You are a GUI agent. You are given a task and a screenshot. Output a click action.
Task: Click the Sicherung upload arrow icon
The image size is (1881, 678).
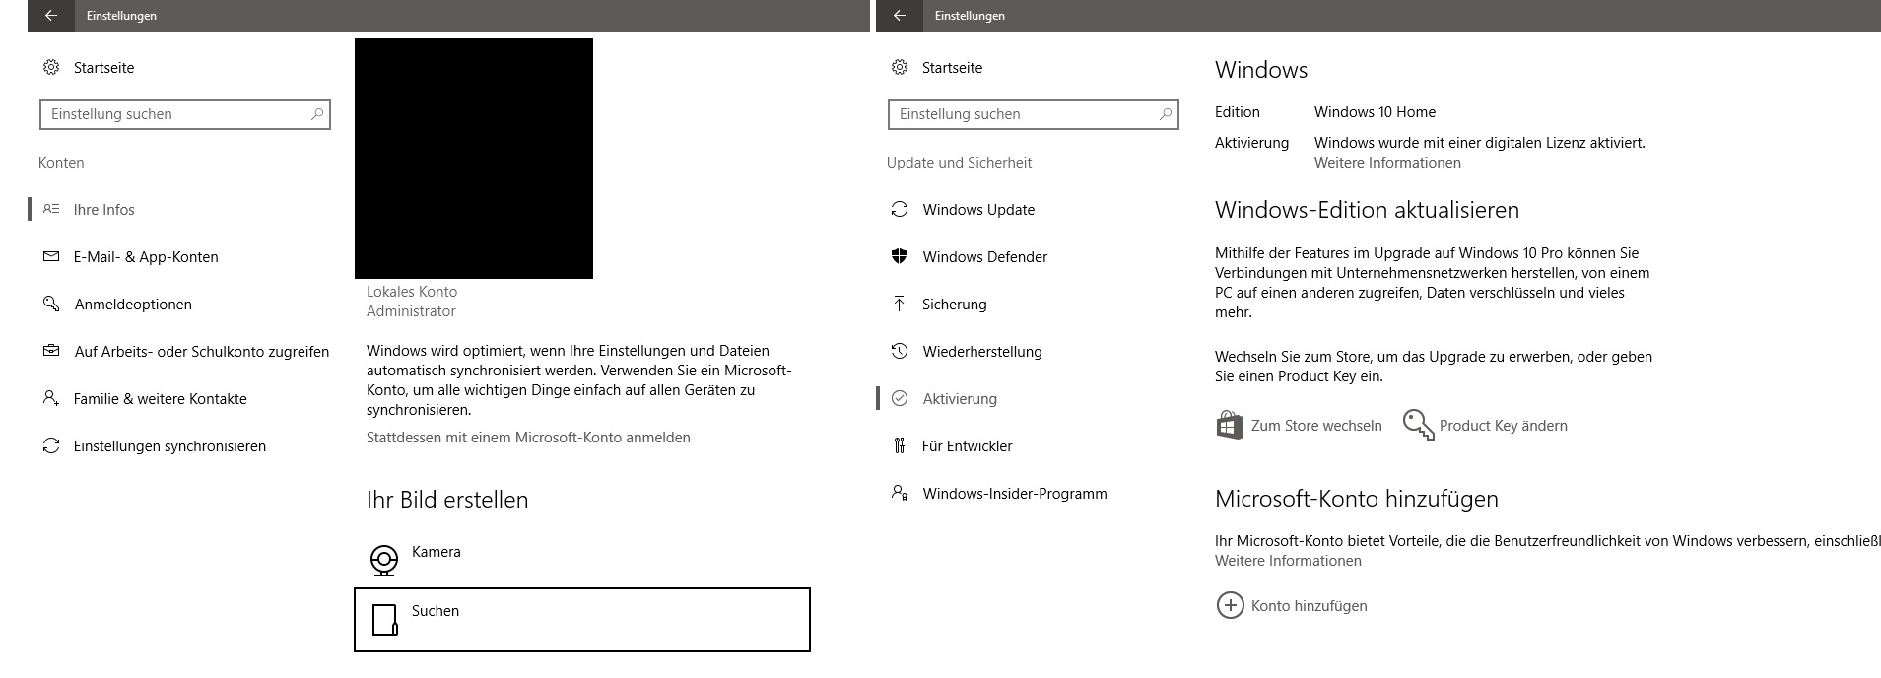900,304
